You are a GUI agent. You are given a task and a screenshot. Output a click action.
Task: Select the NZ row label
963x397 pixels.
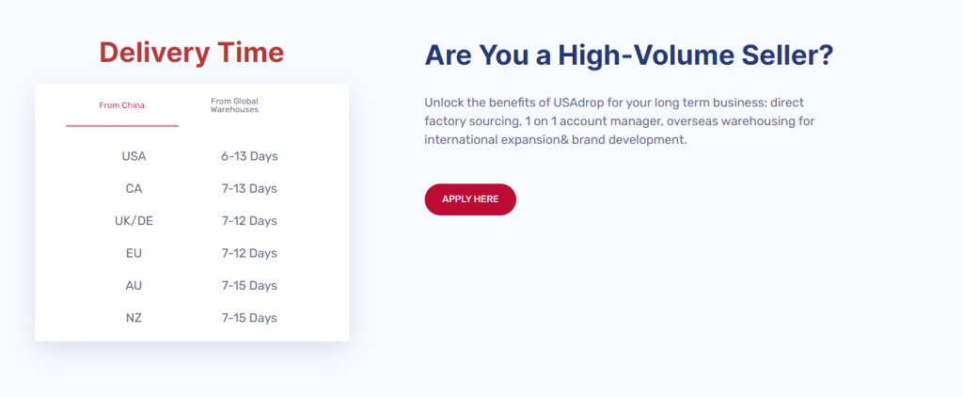point(134,318)
